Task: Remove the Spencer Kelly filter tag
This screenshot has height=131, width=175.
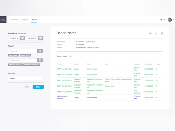Action: (18, 55)
